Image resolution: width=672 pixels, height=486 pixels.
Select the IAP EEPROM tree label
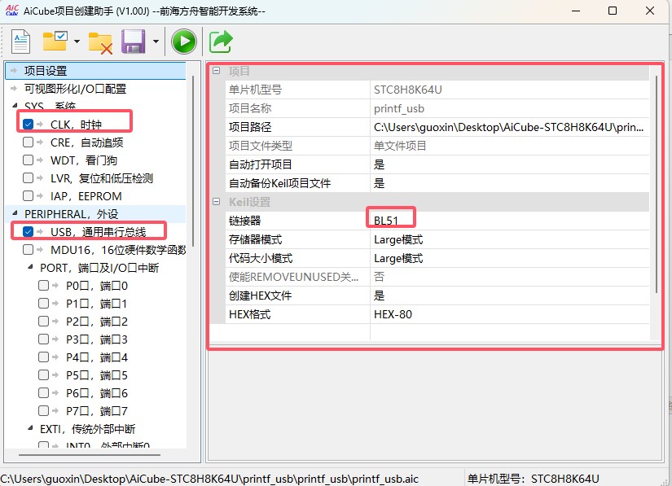(86, 196)
